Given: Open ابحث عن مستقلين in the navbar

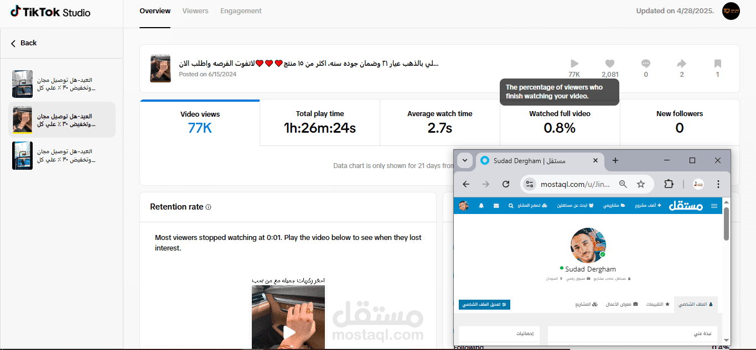Looking at the screenshot, I should tap(574, 206).
